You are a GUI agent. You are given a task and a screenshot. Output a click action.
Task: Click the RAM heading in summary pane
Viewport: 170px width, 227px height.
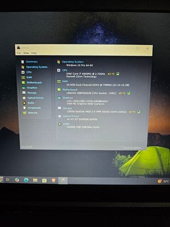(x=65, y=81)
